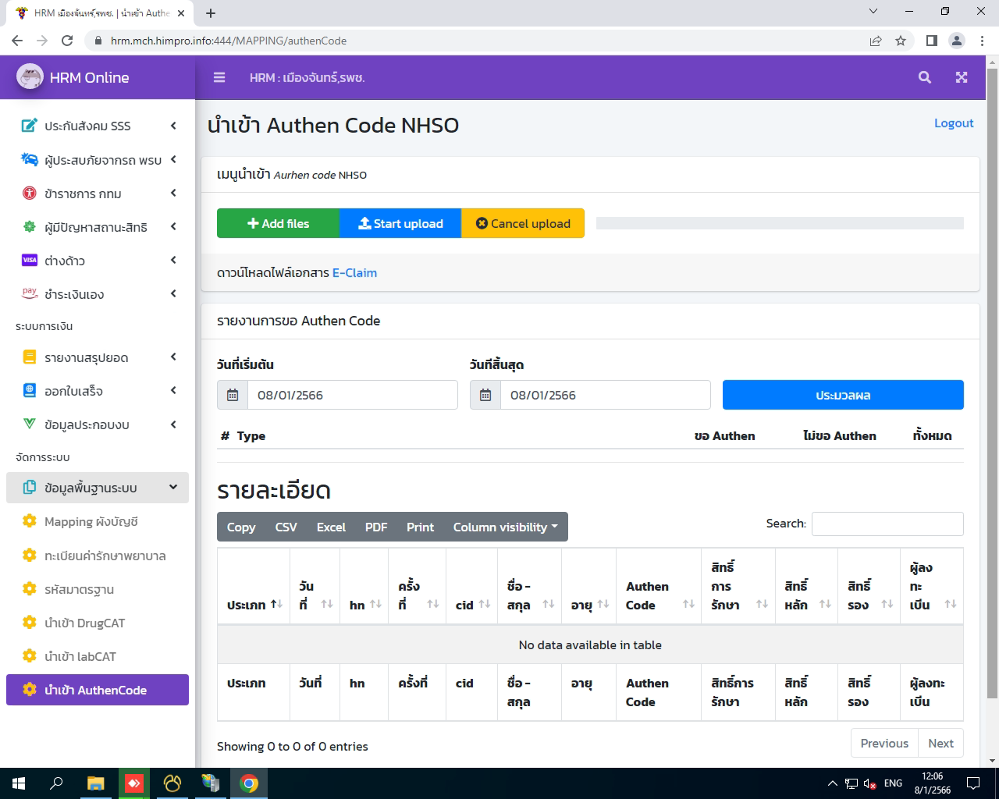
Task: Click the search magnifier in the top bar
Action: [x=924, y=77]
